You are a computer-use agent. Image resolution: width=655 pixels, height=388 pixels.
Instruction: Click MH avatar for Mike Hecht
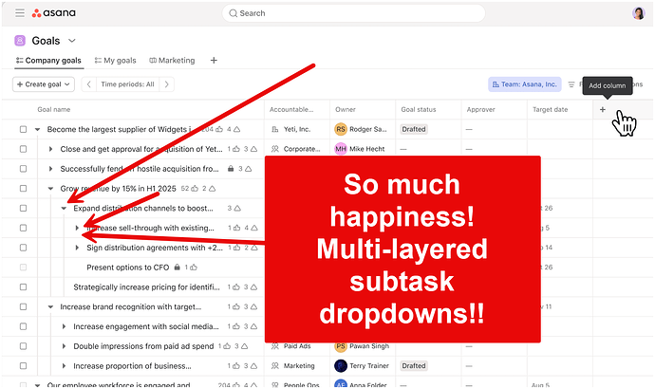341,149
